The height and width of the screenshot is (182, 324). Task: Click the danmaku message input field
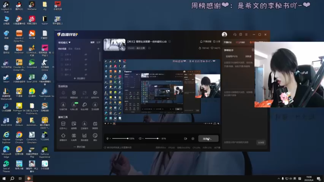tap(240, 142)
